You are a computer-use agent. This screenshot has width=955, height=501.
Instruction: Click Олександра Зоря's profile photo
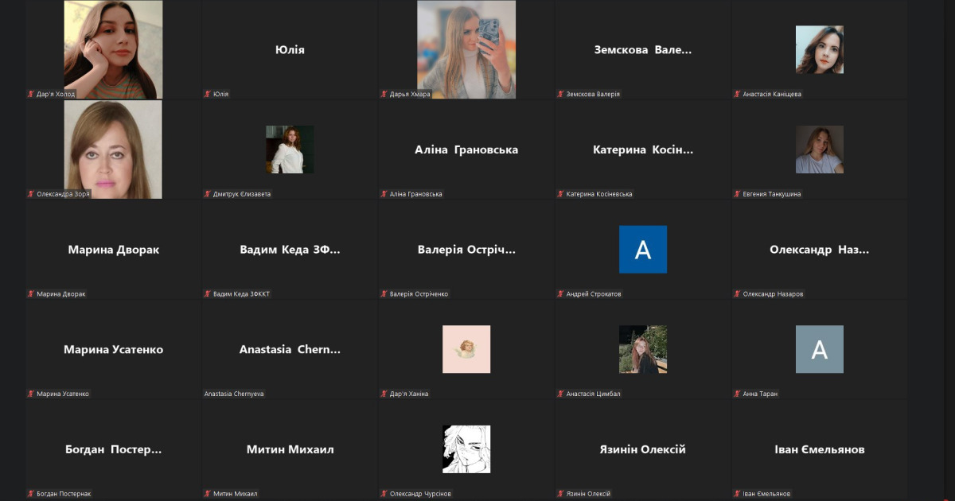click(113, 150)
